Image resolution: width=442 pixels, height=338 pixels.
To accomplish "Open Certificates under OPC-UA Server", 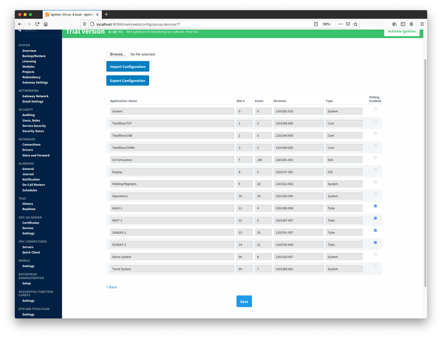I will pyautogui.click(x=31, y=223).
